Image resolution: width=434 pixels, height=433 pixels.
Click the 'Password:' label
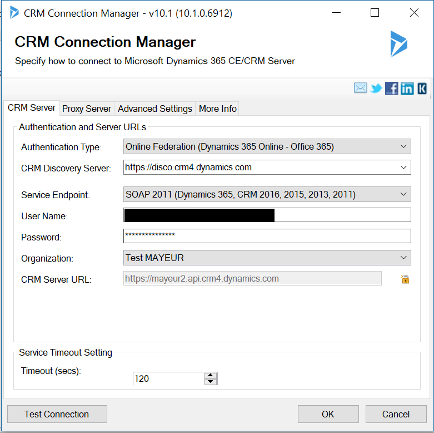[41, 237]
